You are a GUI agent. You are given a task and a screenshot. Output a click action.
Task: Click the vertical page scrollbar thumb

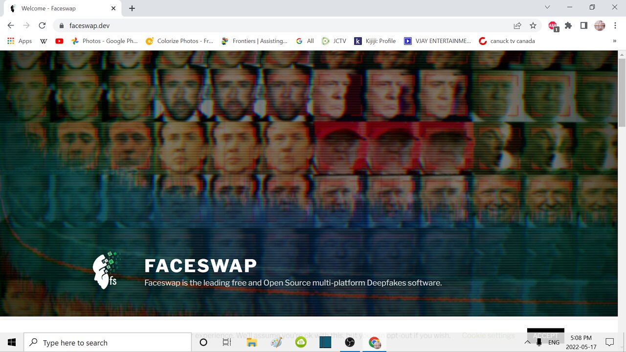622,93
